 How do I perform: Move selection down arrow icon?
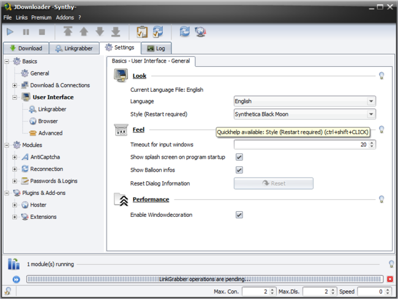(100, 31)
